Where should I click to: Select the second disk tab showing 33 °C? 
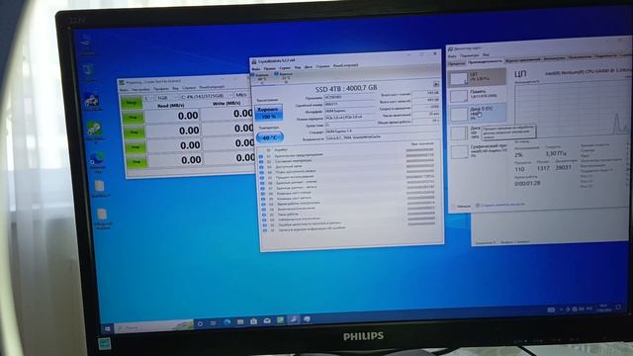coord(285,76)
